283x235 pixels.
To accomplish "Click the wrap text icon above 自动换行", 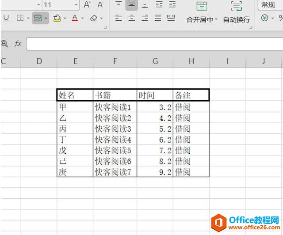I will pyautogui.click(x=237, y=6).
